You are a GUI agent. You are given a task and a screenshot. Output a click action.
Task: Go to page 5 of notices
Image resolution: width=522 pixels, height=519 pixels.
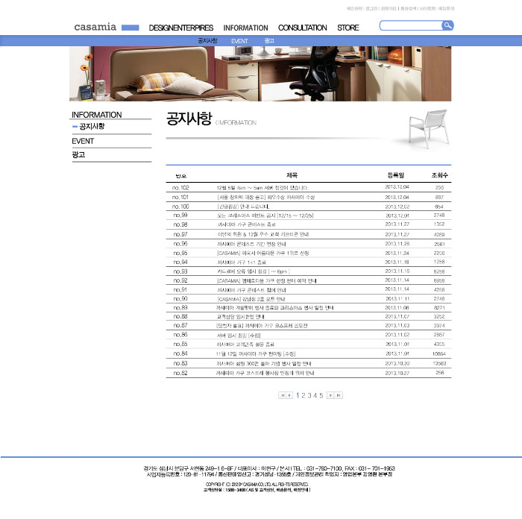(x=321, y=395)
